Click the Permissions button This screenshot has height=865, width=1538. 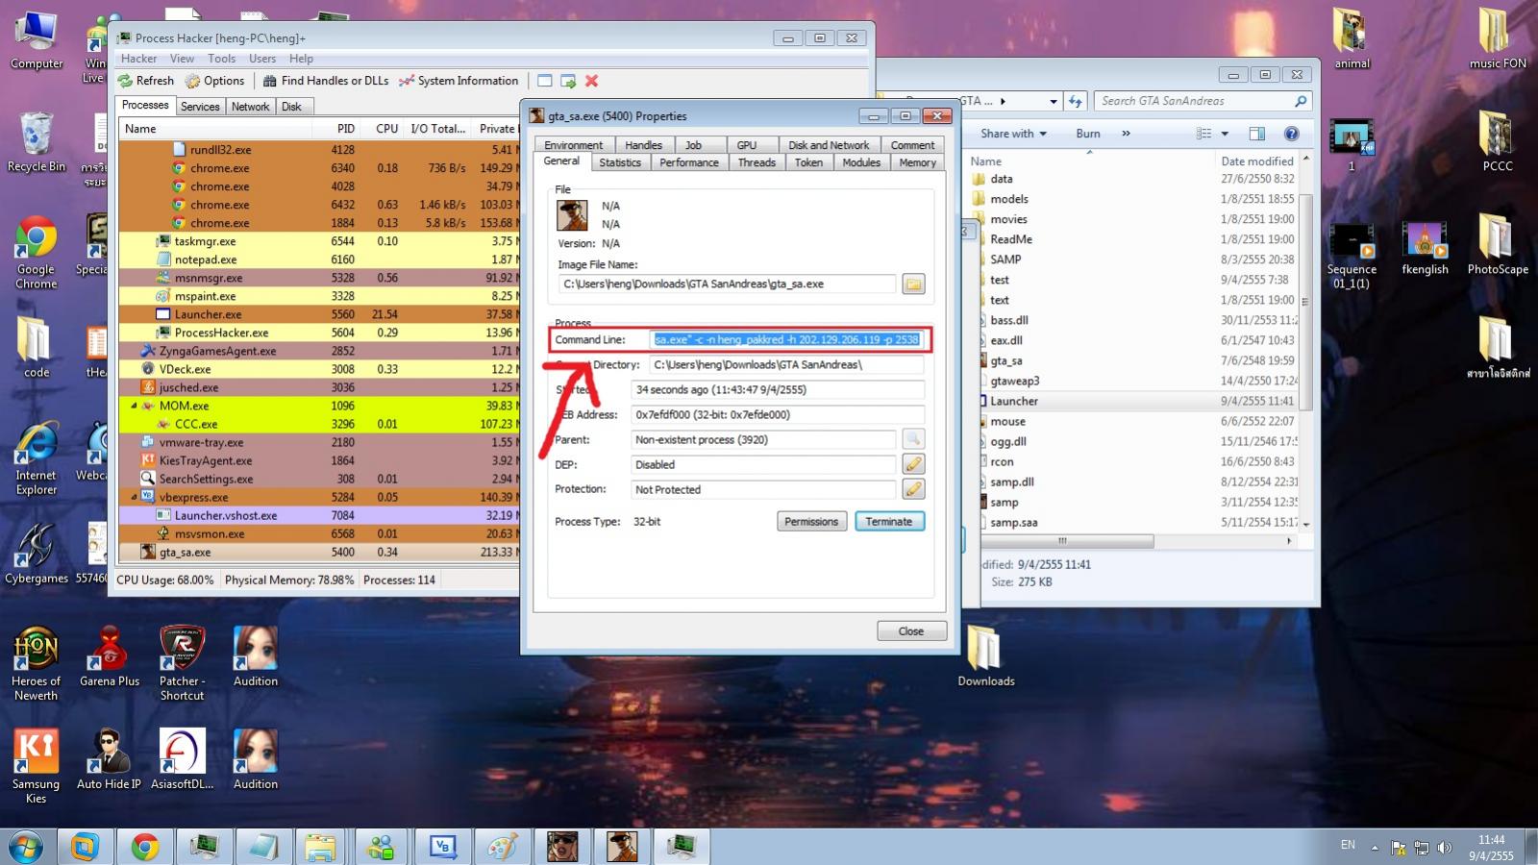[x=811, y=521]
